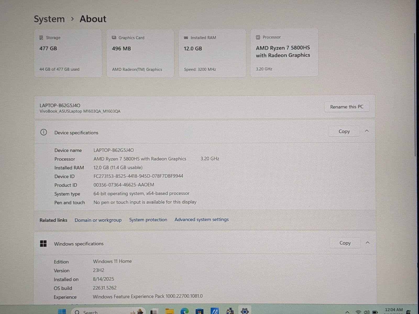Open Advanced system settings link

coord(201,220)
